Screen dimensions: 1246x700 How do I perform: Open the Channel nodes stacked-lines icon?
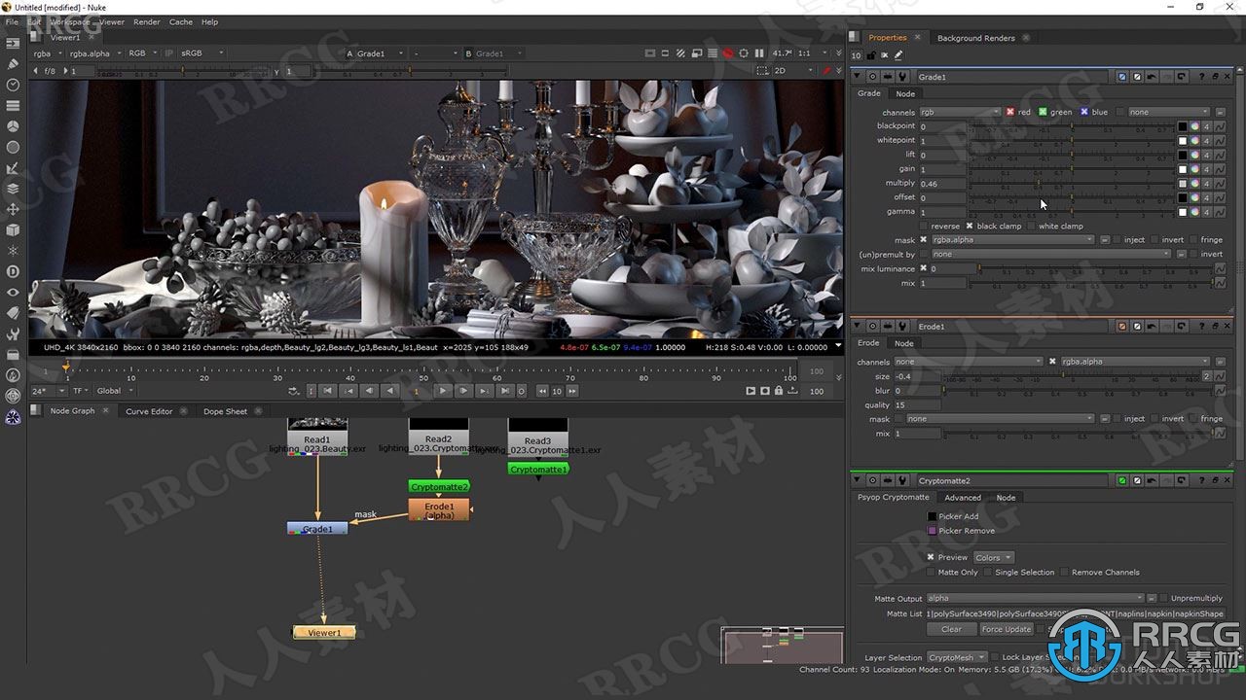pyautogui.click(x=13, y=105)
